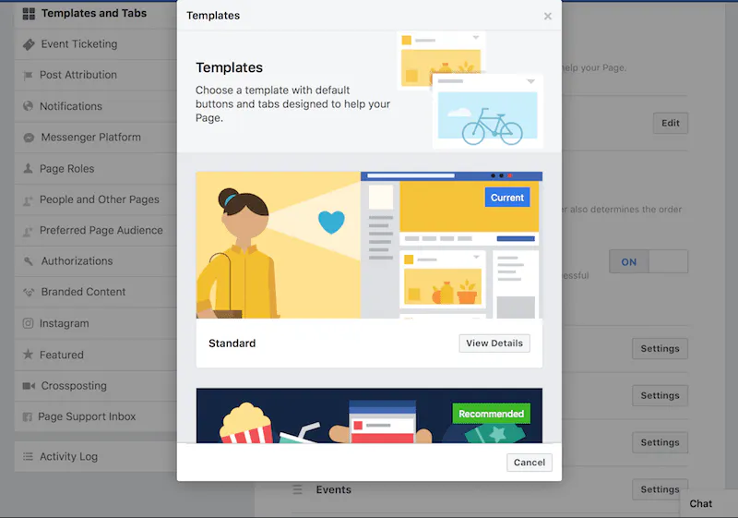Cancel the Templates dialog
The image size is (738, 518).
(529, 463)
